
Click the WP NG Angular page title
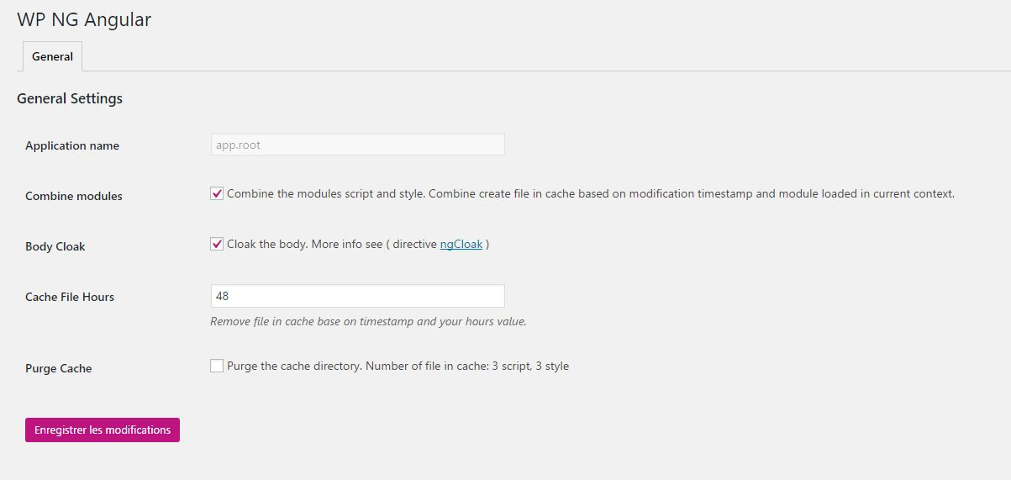84,19
